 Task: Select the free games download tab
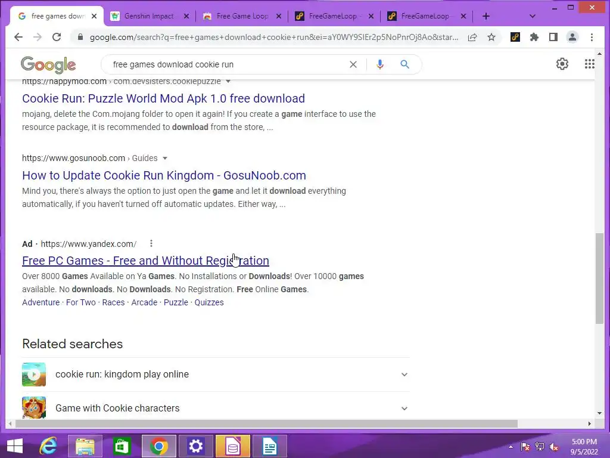click(57, 16)
